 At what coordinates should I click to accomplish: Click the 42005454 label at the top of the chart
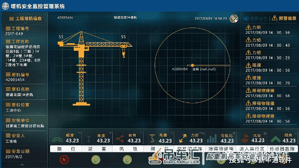65,18
